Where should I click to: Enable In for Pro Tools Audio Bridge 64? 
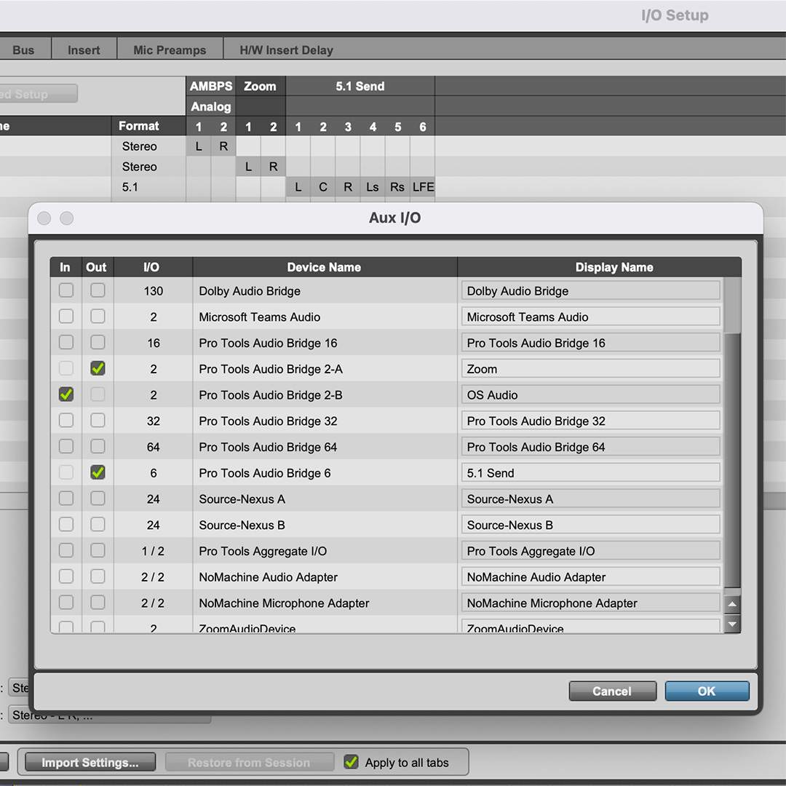(x=66, y=446)
